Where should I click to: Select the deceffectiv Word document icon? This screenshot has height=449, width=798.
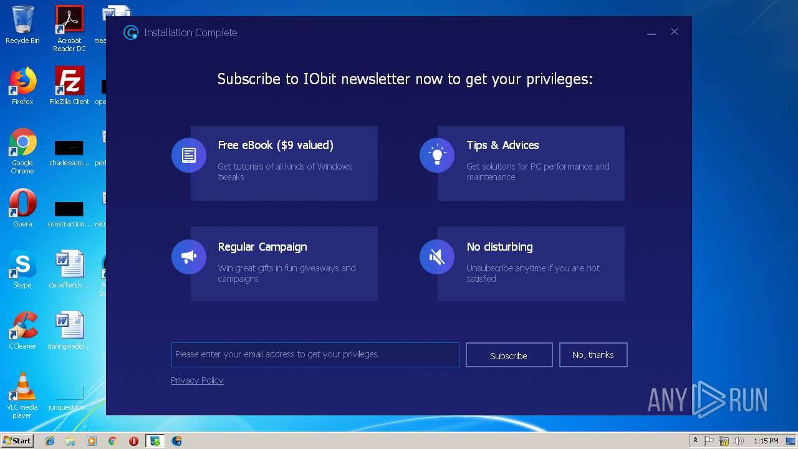pos(69,269)
